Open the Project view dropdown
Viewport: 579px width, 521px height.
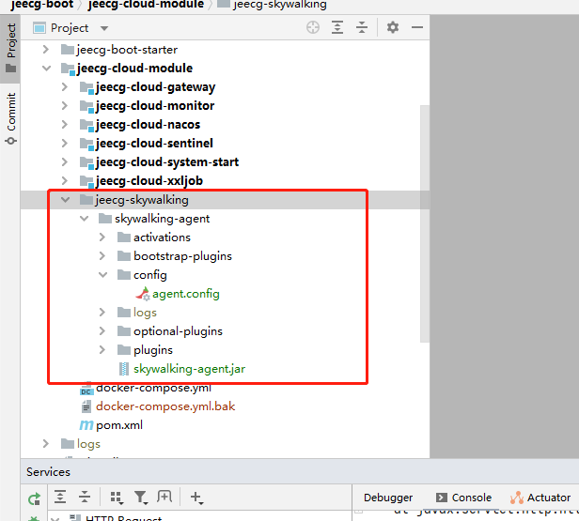tap(104, 28)
